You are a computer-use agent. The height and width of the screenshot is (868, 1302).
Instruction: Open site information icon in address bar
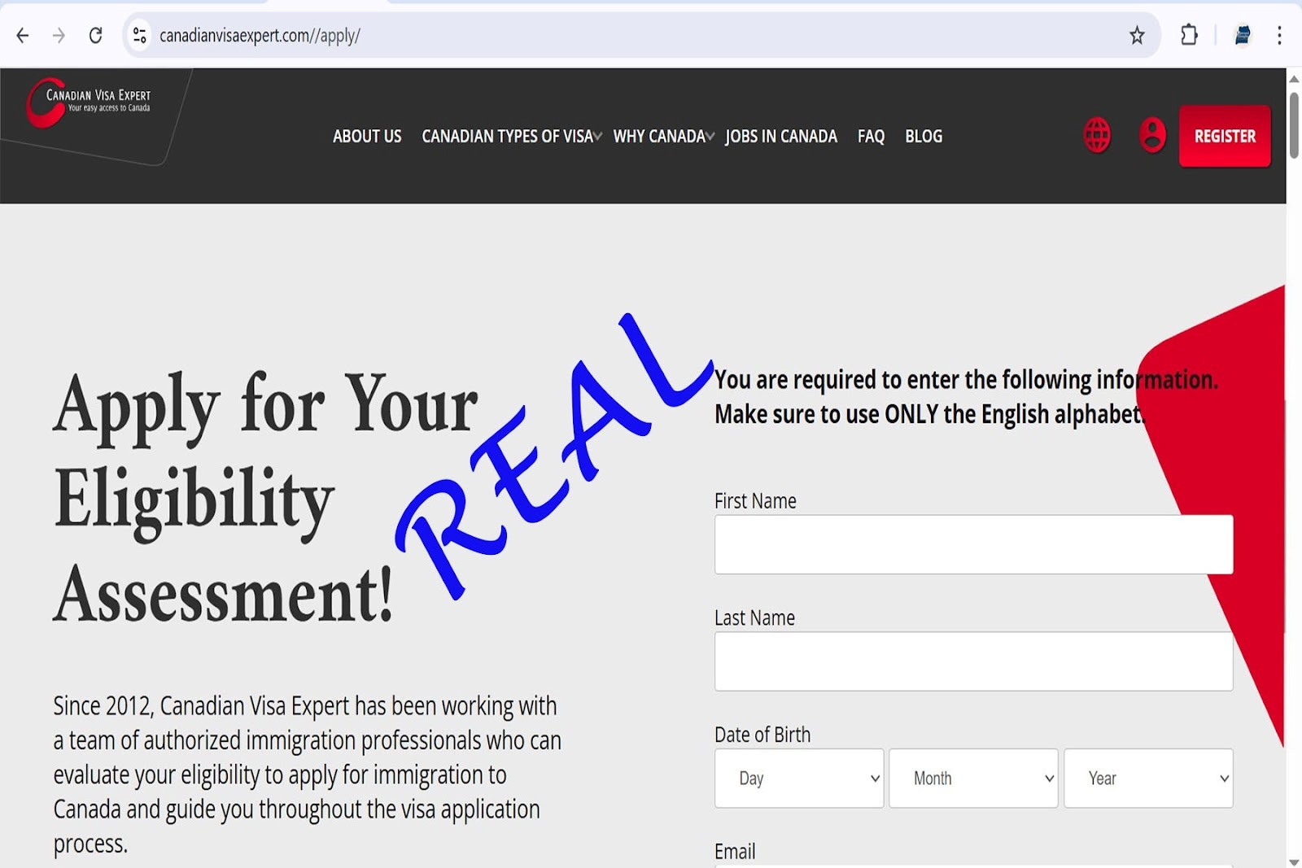point(140,35)
